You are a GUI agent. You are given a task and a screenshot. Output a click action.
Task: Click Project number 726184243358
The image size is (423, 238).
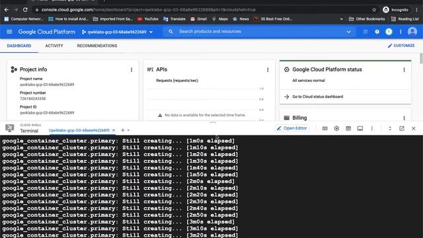[x=32, y=99]
